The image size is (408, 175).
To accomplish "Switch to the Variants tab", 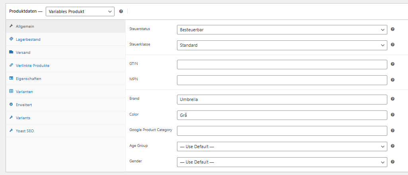I will pyautogui.click(x=66, y=118).
